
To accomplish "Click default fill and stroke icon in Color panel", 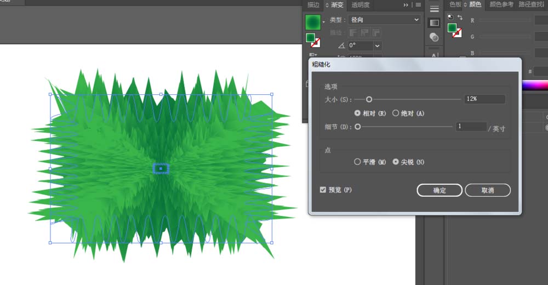I will click(450, 17).
